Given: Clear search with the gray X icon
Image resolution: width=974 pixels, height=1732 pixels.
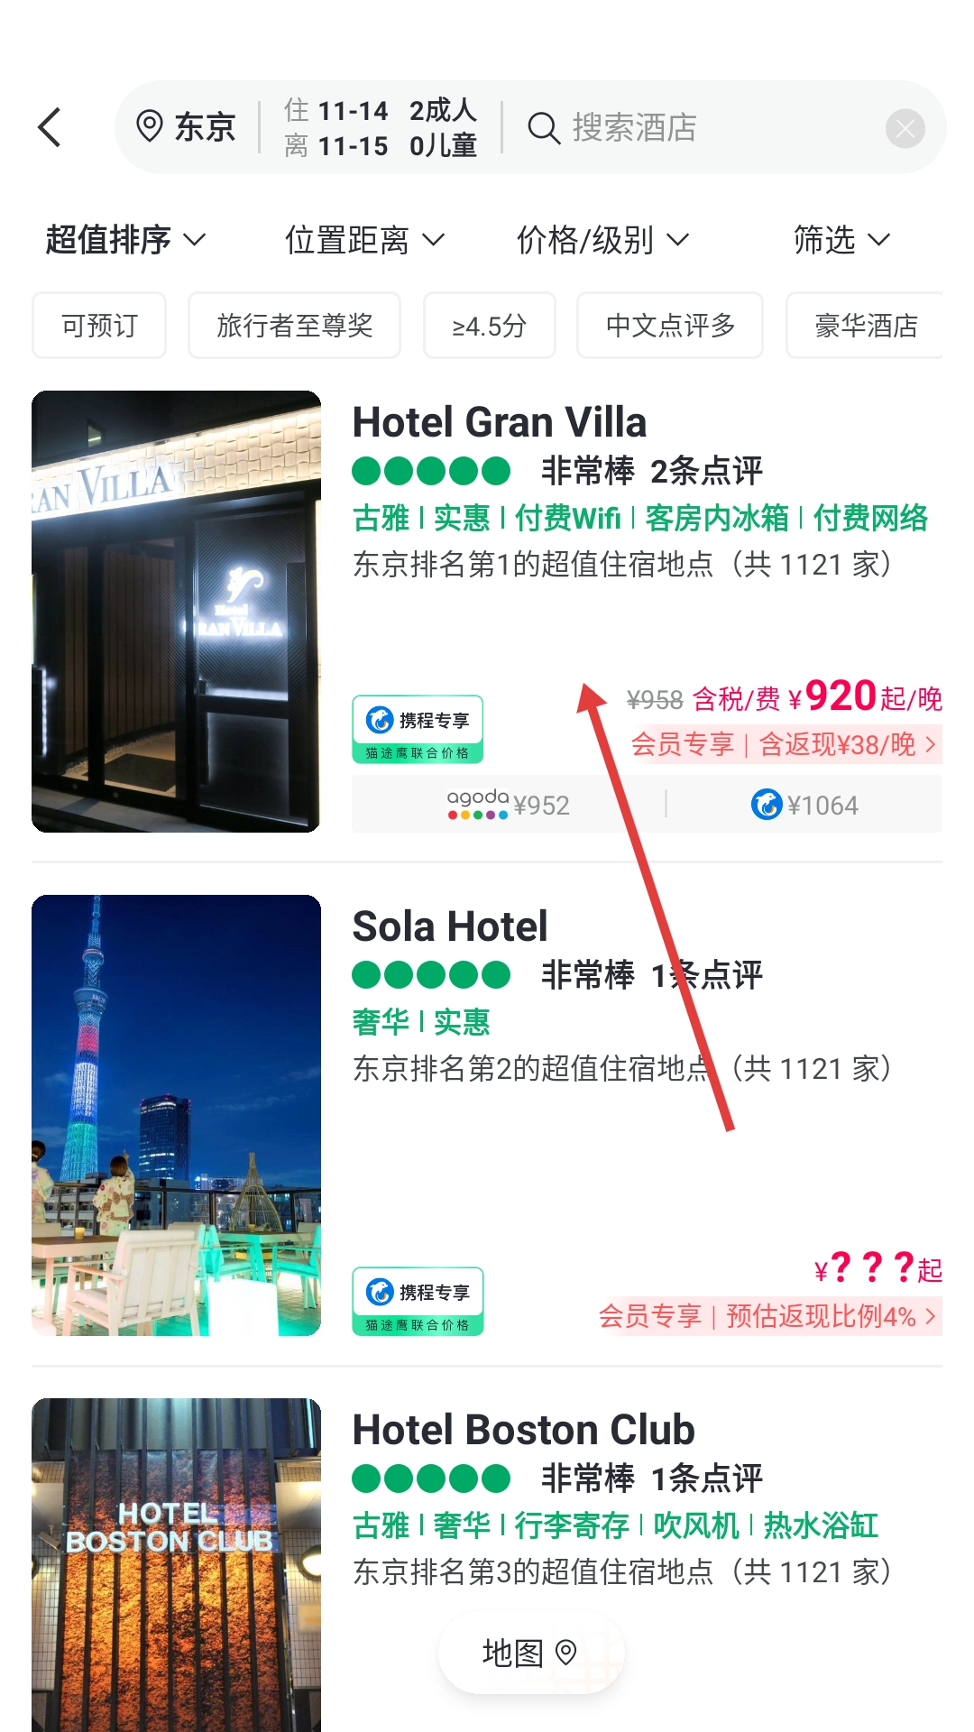Looking at the screenshot, I should click(905, 128).
